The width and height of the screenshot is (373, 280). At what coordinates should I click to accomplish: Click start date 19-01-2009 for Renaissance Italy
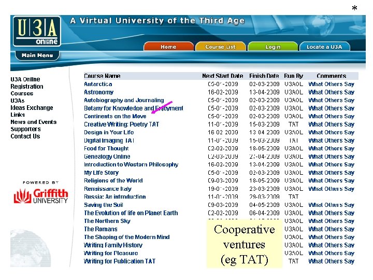223,189
